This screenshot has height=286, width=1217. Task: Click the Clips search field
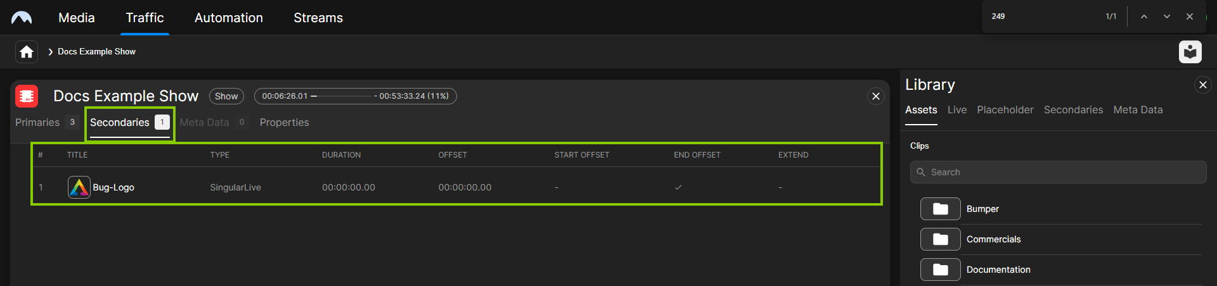click(x=1059, y=172)
